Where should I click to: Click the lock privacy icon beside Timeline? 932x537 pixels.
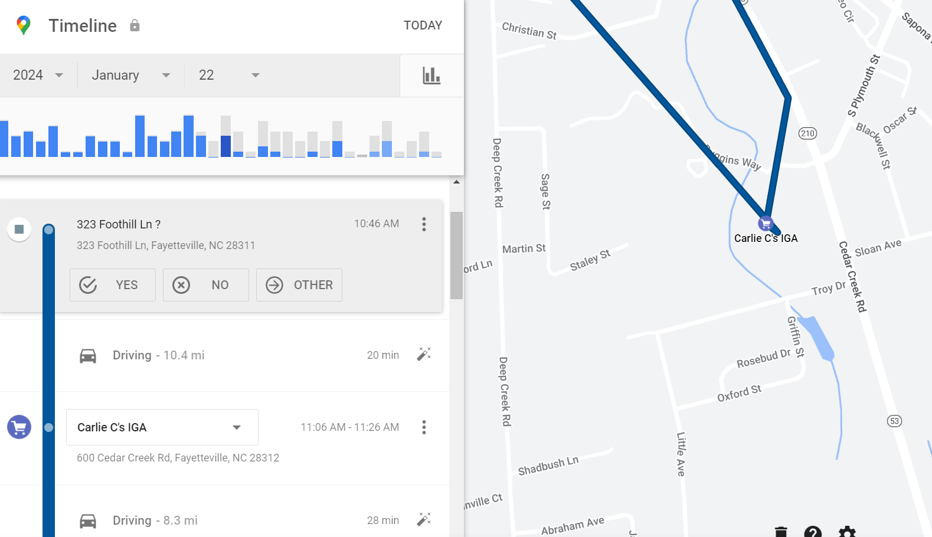(x=135, y=25)
